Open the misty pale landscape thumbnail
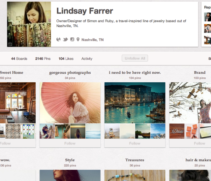This screenshot has width=211, height=181. click(x=127, y=131)
